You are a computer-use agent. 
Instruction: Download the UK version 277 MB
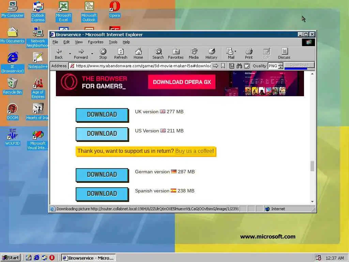(x=102, y=115)
